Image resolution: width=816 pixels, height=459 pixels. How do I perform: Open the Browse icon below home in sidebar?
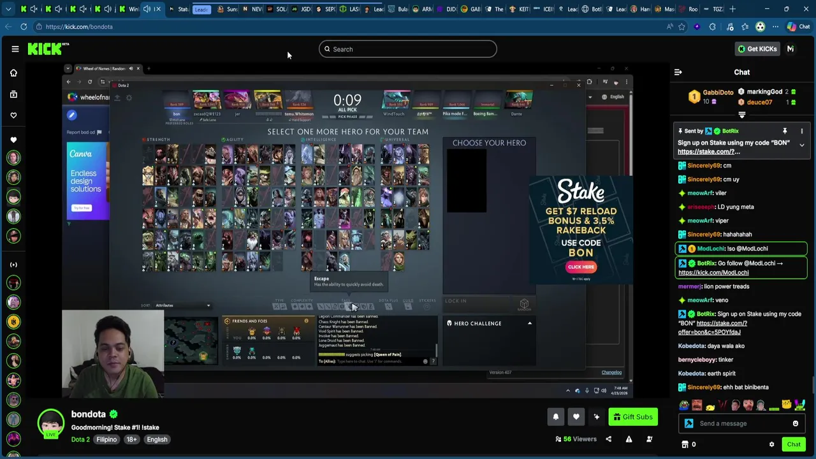13,94
